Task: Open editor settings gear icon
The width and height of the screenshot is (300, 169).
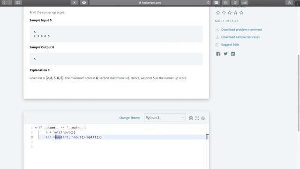Action: 203,118
